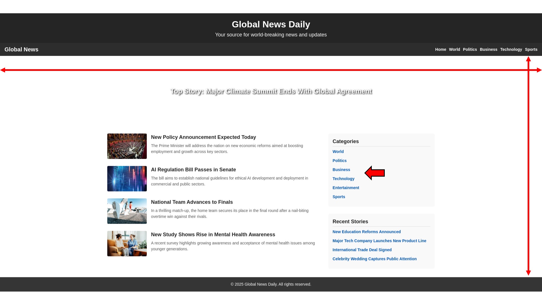Select the Entertainment category in the sidebar
542x305 pixels.
pyautogui.click(x=346, y=188)
